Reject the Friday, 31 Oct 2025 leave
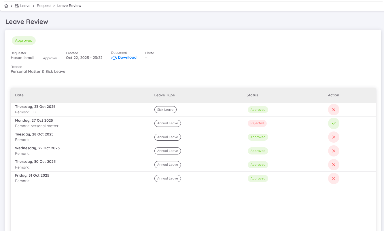Viewport: 384px width, 231px height. coord(334,179)
